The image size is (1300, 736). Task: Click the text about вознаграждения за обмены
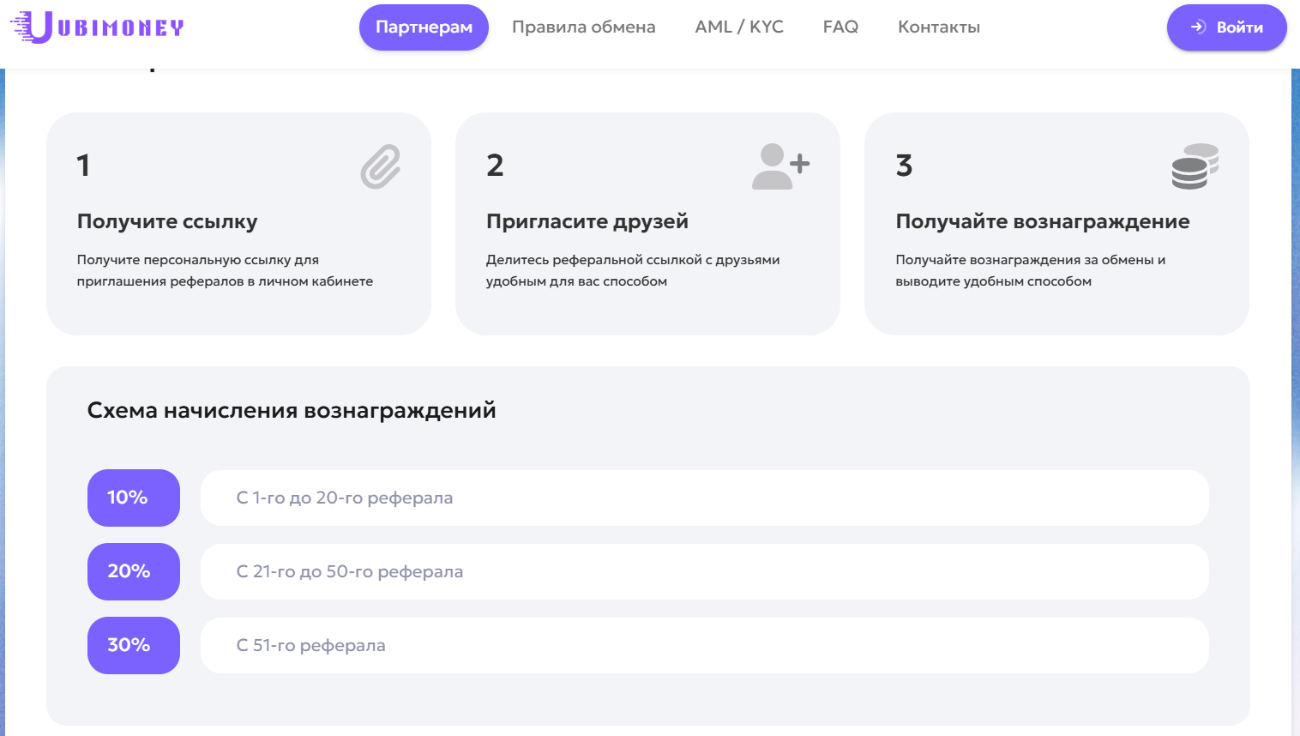(x=1031, y=270)
